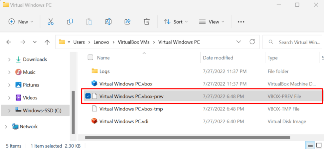Click the Share icon in toolbar
Viewport: 324px width, 149px height.
[128, 22]
